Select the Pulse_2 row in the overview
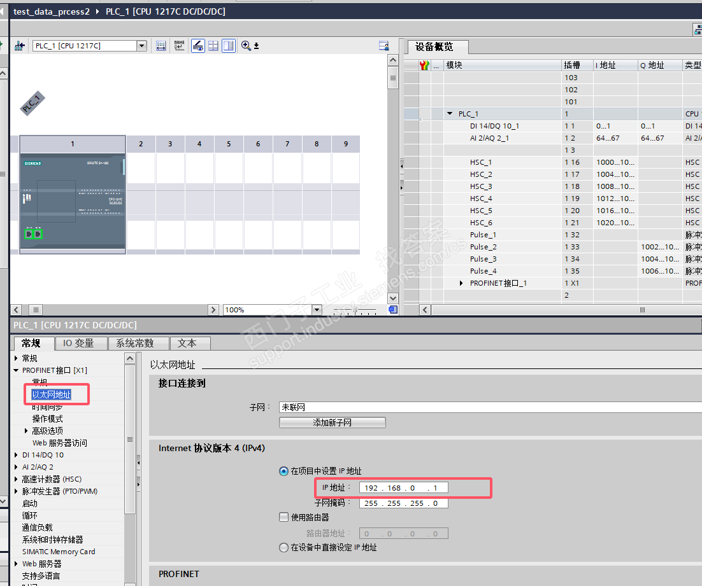The image size is (702, 586). (x=553, y=246)
